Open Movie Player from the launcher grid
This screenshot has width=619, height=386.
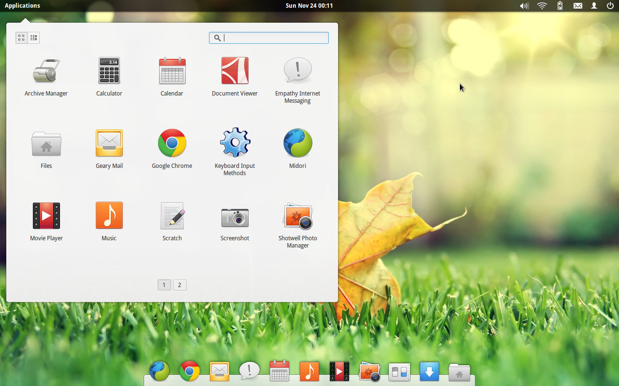[46, 216]
